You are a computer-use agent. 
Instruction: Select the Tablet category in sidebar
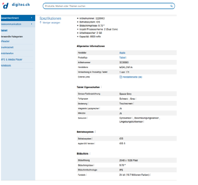(x=4, y=30)
